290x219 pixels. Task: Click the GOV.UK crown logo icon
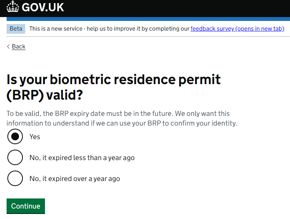click(x=13, y=7)
